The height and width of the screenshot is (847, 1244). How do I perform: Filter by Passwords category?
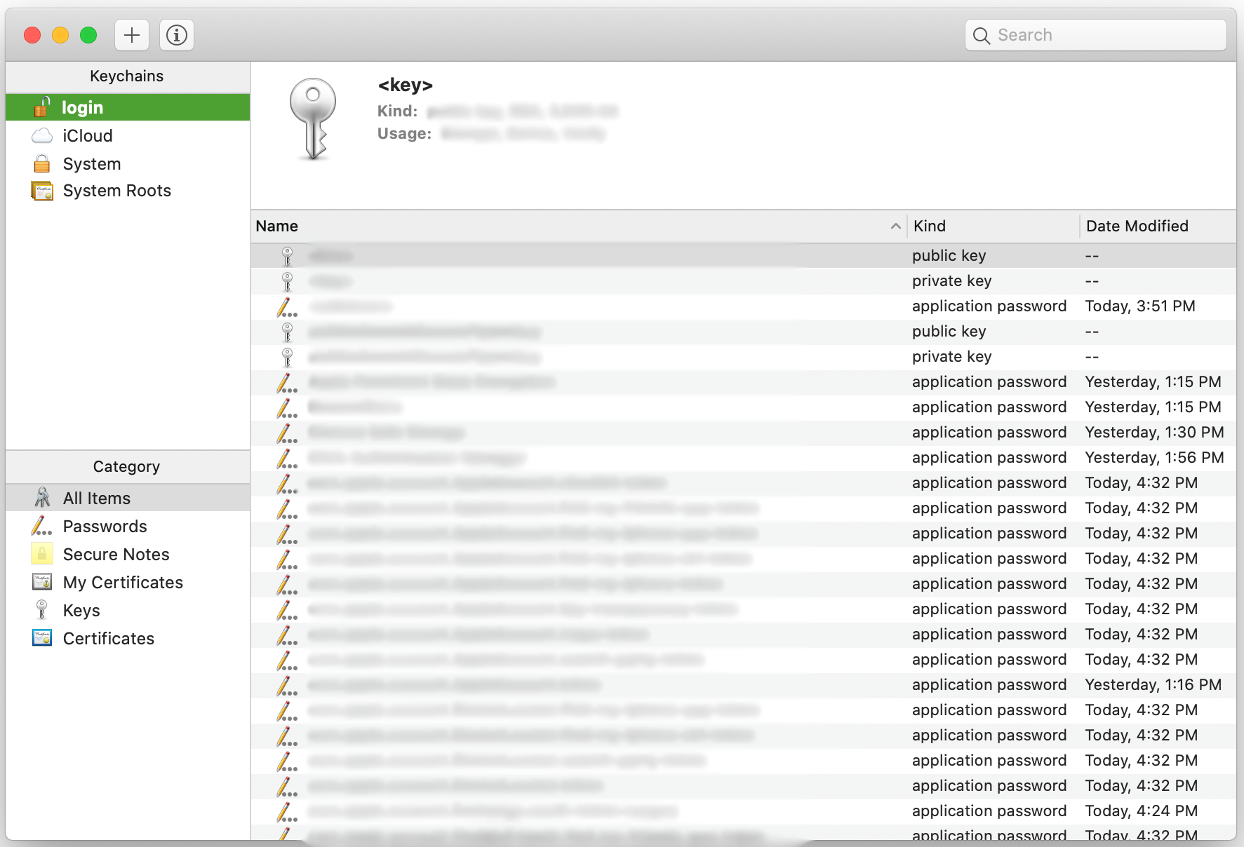[105, 527]
